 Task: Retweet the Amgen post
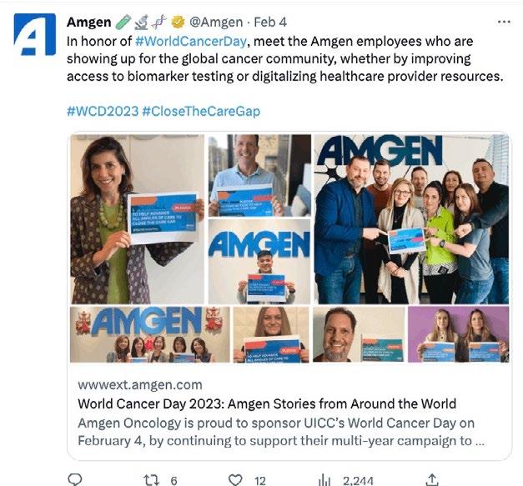click(151, 480)
